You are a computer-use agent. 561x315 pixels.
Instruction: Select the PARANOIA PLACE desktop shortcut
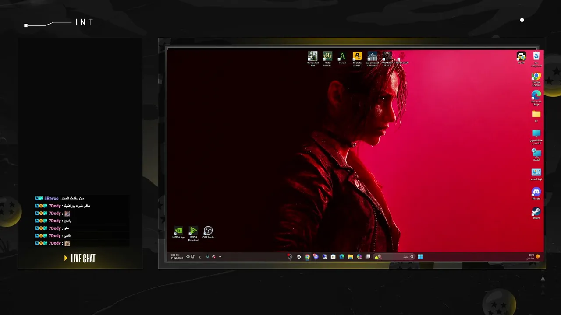(x=387, y=59)
